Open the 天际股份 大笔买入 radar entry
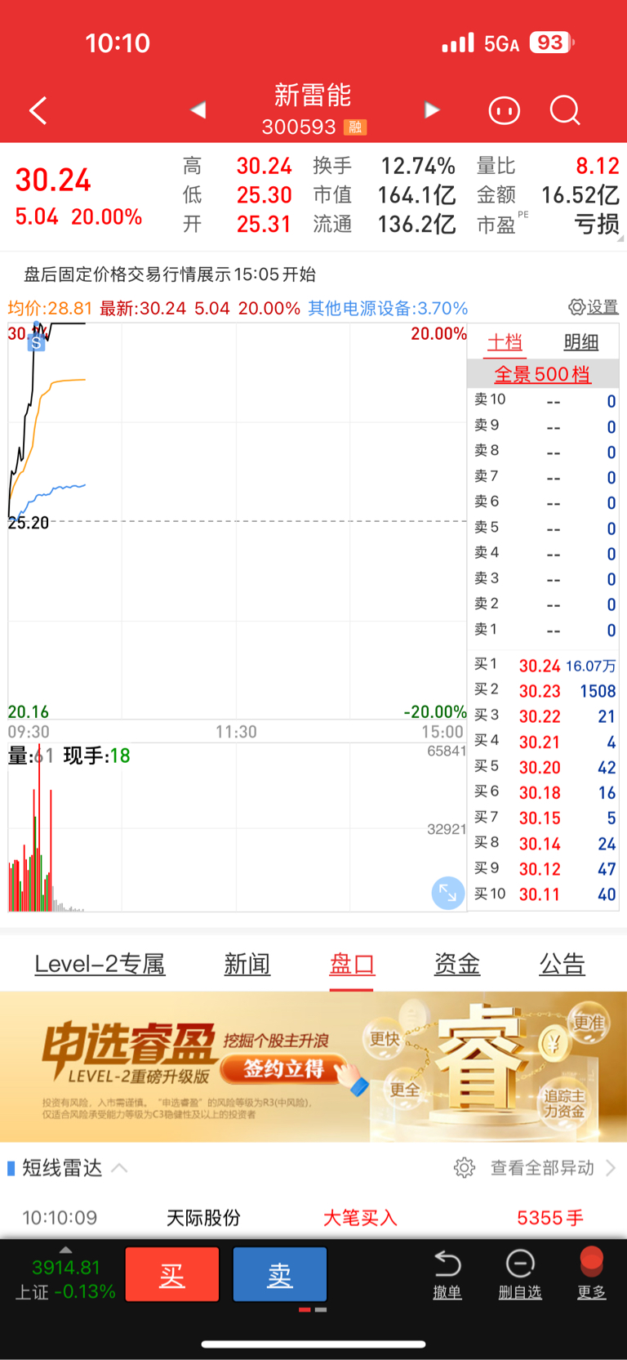Viewport: 627px width, 1360px height. 313,1218
